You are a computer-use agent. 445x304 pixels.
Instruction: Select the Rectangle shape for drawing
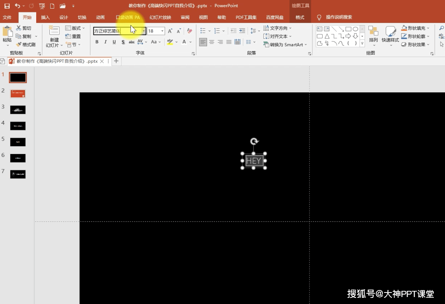(x=349, y=29)
